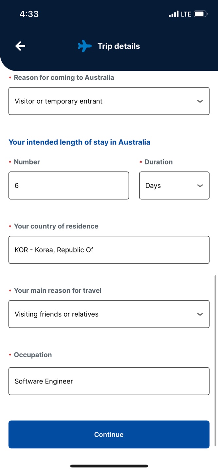This screenshot has height=472, width=218.
Task: Tap the LTE network indicator
Action: click(x=186, y=14)
